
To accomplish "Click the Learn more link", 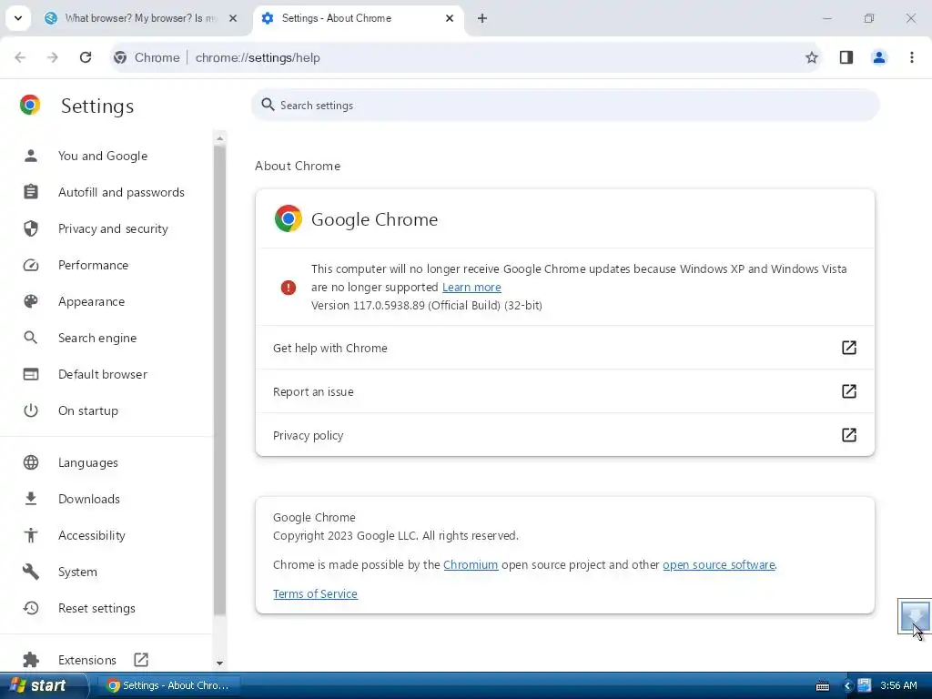I will [x=471, y=287].
